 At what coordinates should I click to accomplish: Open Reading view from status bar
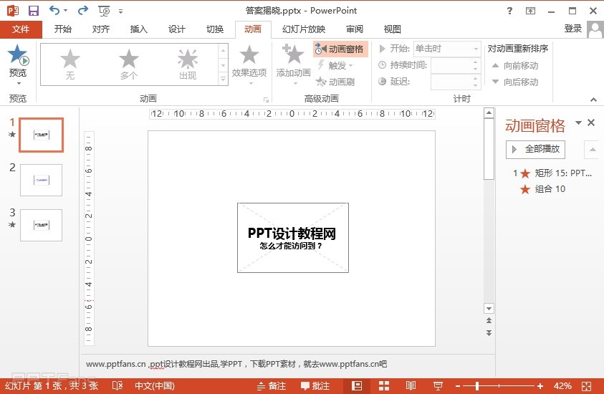(x=411, y=386)
